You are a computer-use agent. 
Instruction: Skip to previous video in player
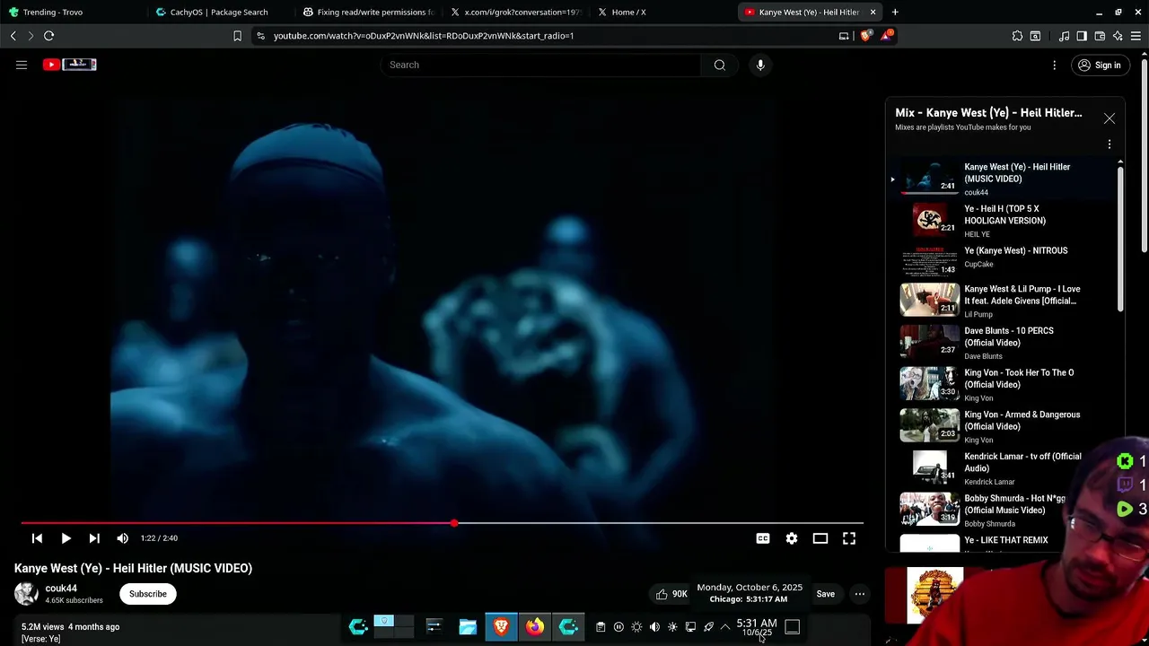pos(37,538)
